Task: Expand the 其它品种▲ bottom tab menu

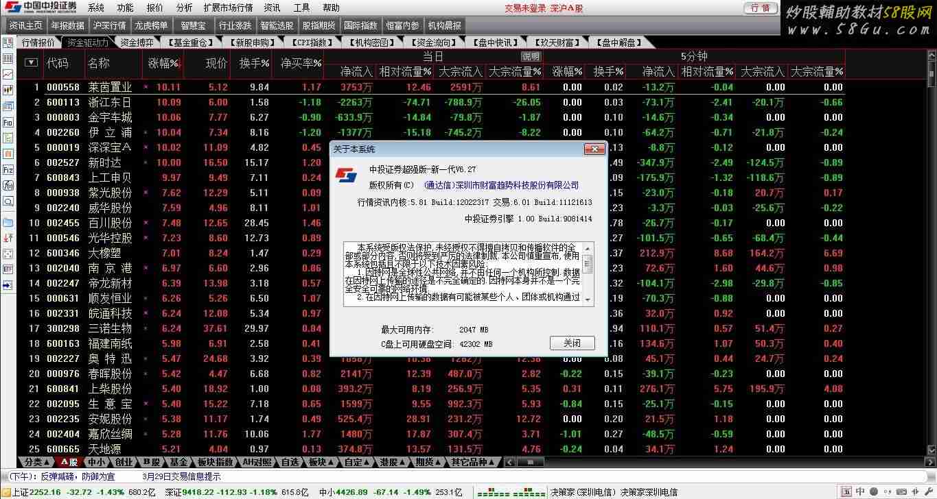Action: (474, 462)
